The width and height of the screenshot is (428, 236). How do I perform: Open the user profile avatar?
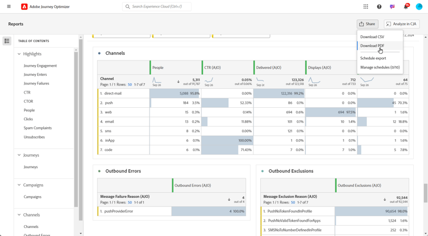tap(419, 7)
